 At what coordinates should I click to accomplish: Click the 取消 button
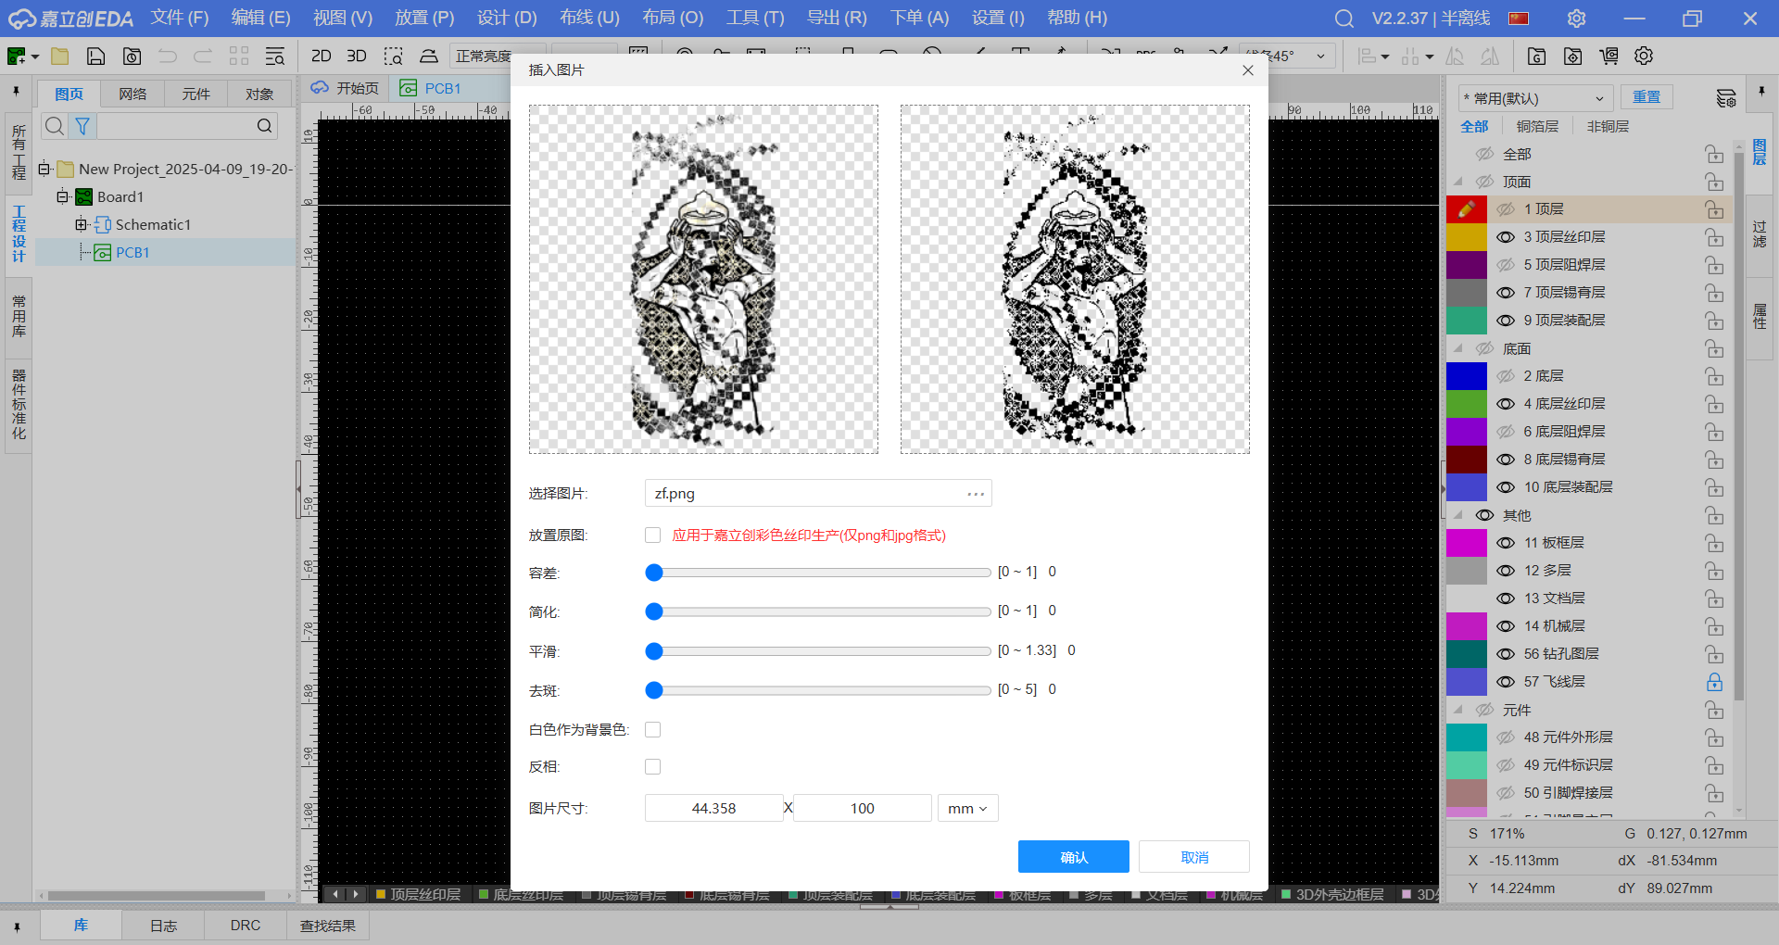click(1194, 857)
